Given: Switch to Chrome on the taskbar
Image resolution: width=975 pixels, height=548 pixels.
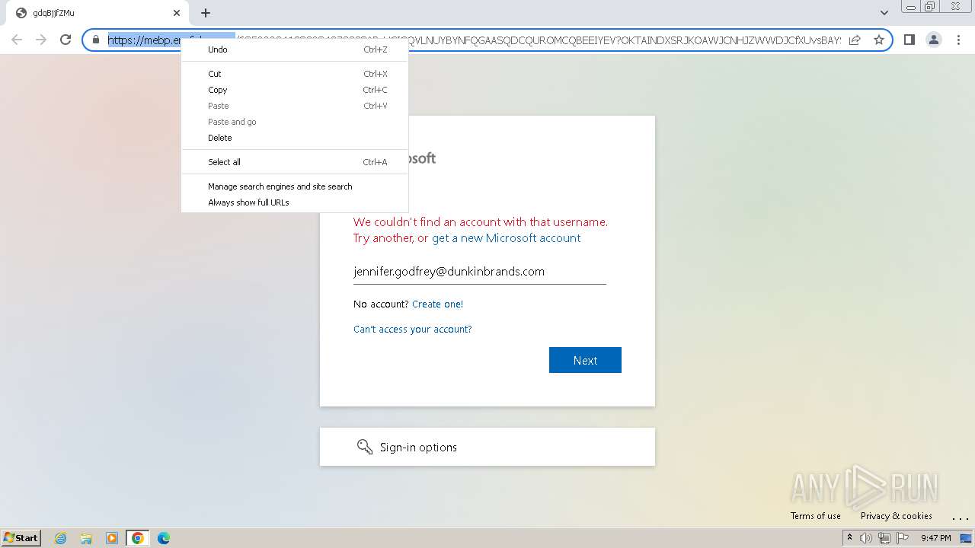Looking at the screenshot, I should pyautogui.click(x=137, y=538).
